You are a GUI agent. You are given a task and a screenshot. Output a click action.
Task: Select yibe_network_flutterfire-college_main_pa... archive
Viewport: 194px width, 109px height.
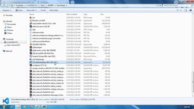(x=70, y=89)
